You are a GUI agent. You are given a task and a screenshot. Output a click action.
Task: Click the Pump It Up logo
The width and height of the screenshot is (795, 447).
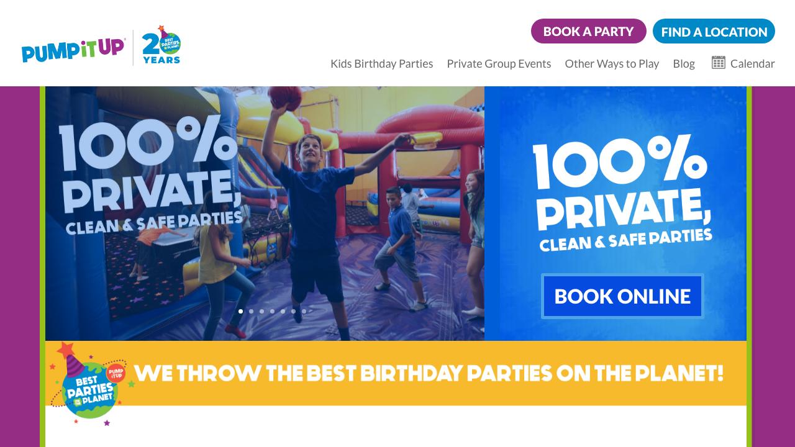click(x=73, y=50)
